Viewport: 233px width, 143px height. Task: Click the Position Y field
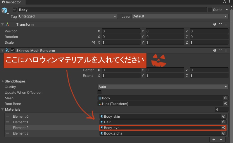click(165, 31)
